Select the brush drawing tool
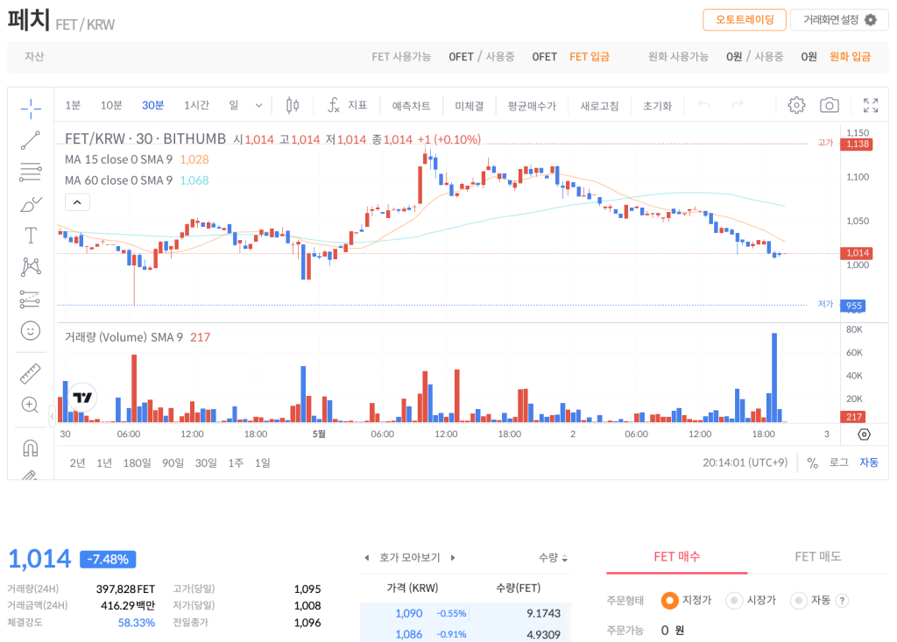897x642 pixels. click(x=31, y=204)
